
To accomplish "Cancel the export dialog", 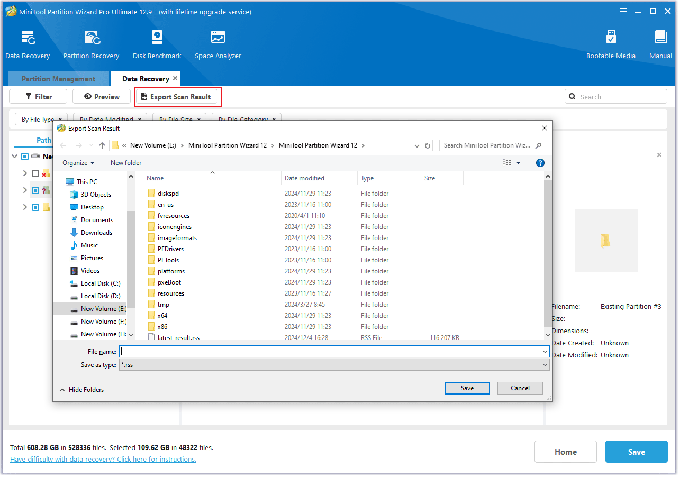I will tap(520, 388).
